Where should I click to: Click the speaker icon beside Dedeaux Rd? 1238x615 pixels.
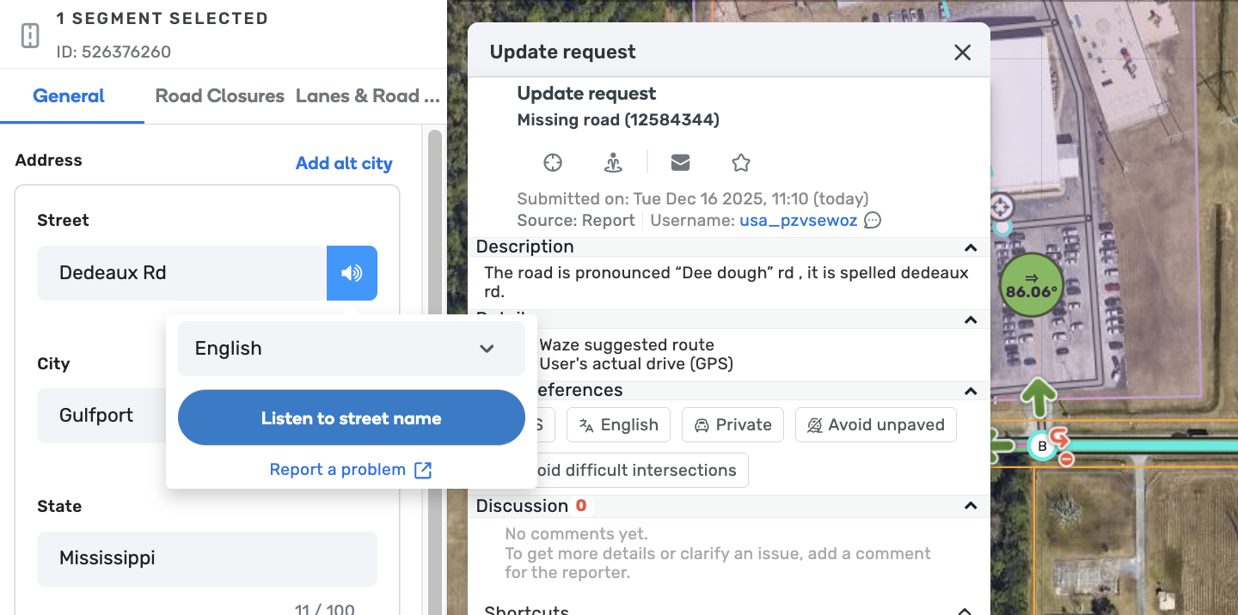point(352,273)
